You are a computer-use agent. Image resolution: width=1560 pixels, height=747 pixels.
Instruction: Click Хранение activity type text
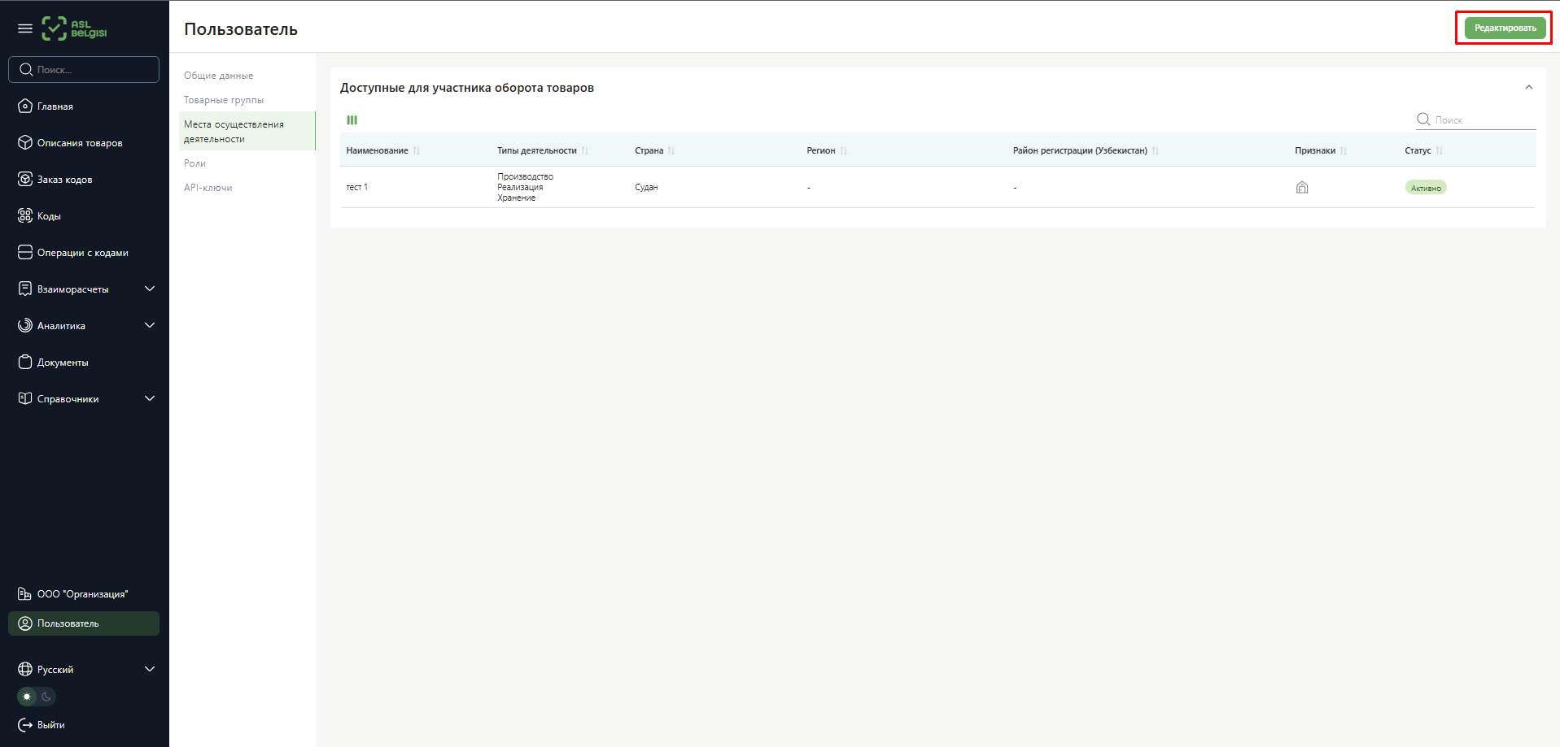click(516, 198)
